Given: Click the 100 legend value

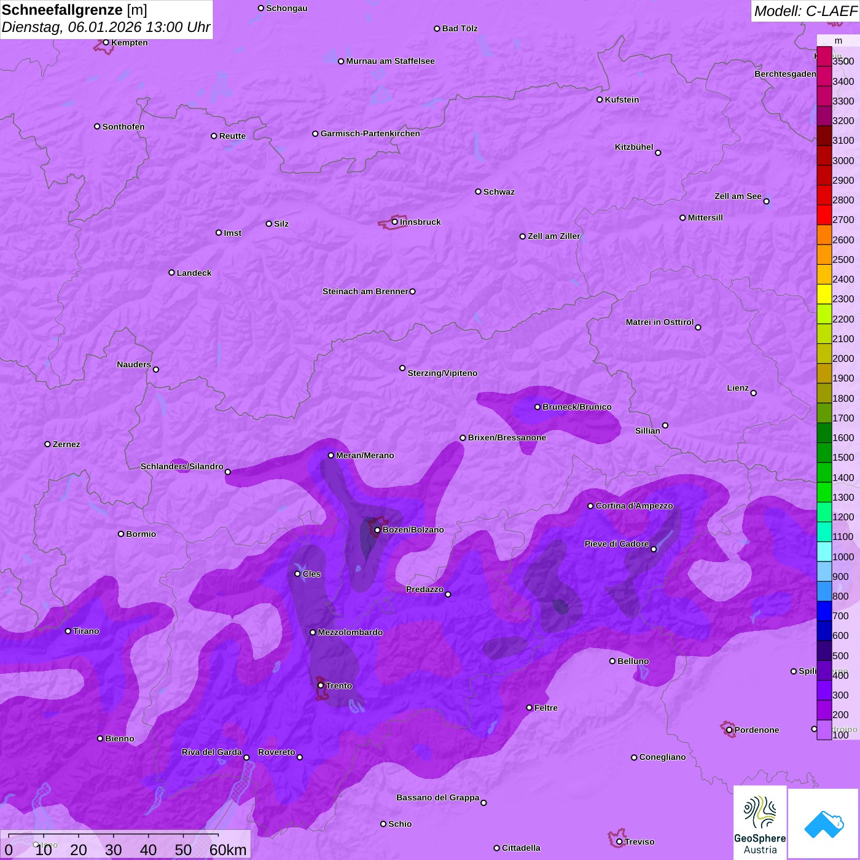Looking at the screenshot, I should point(840,735).
